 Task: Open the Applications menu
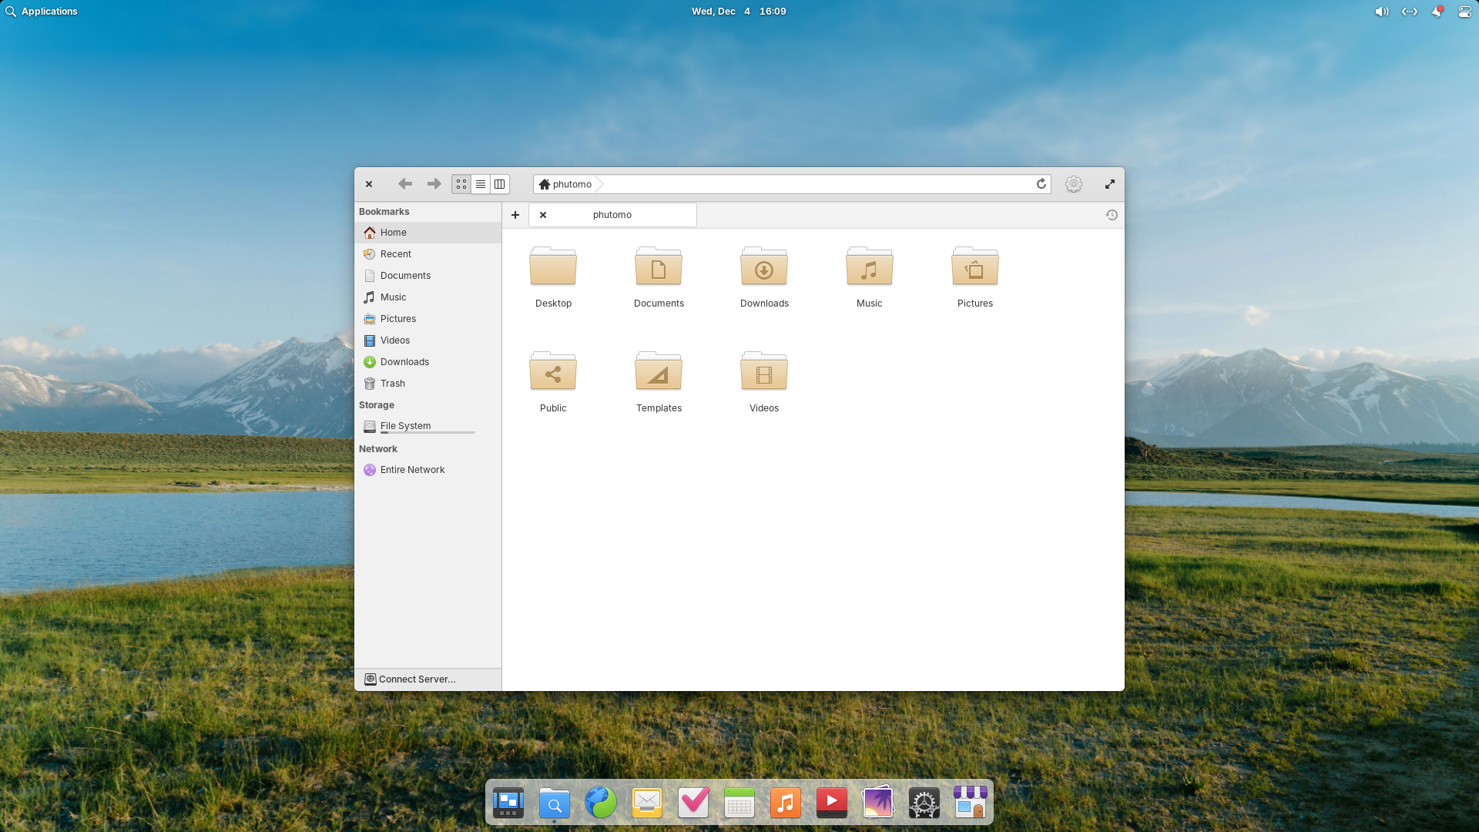[42, 12]
